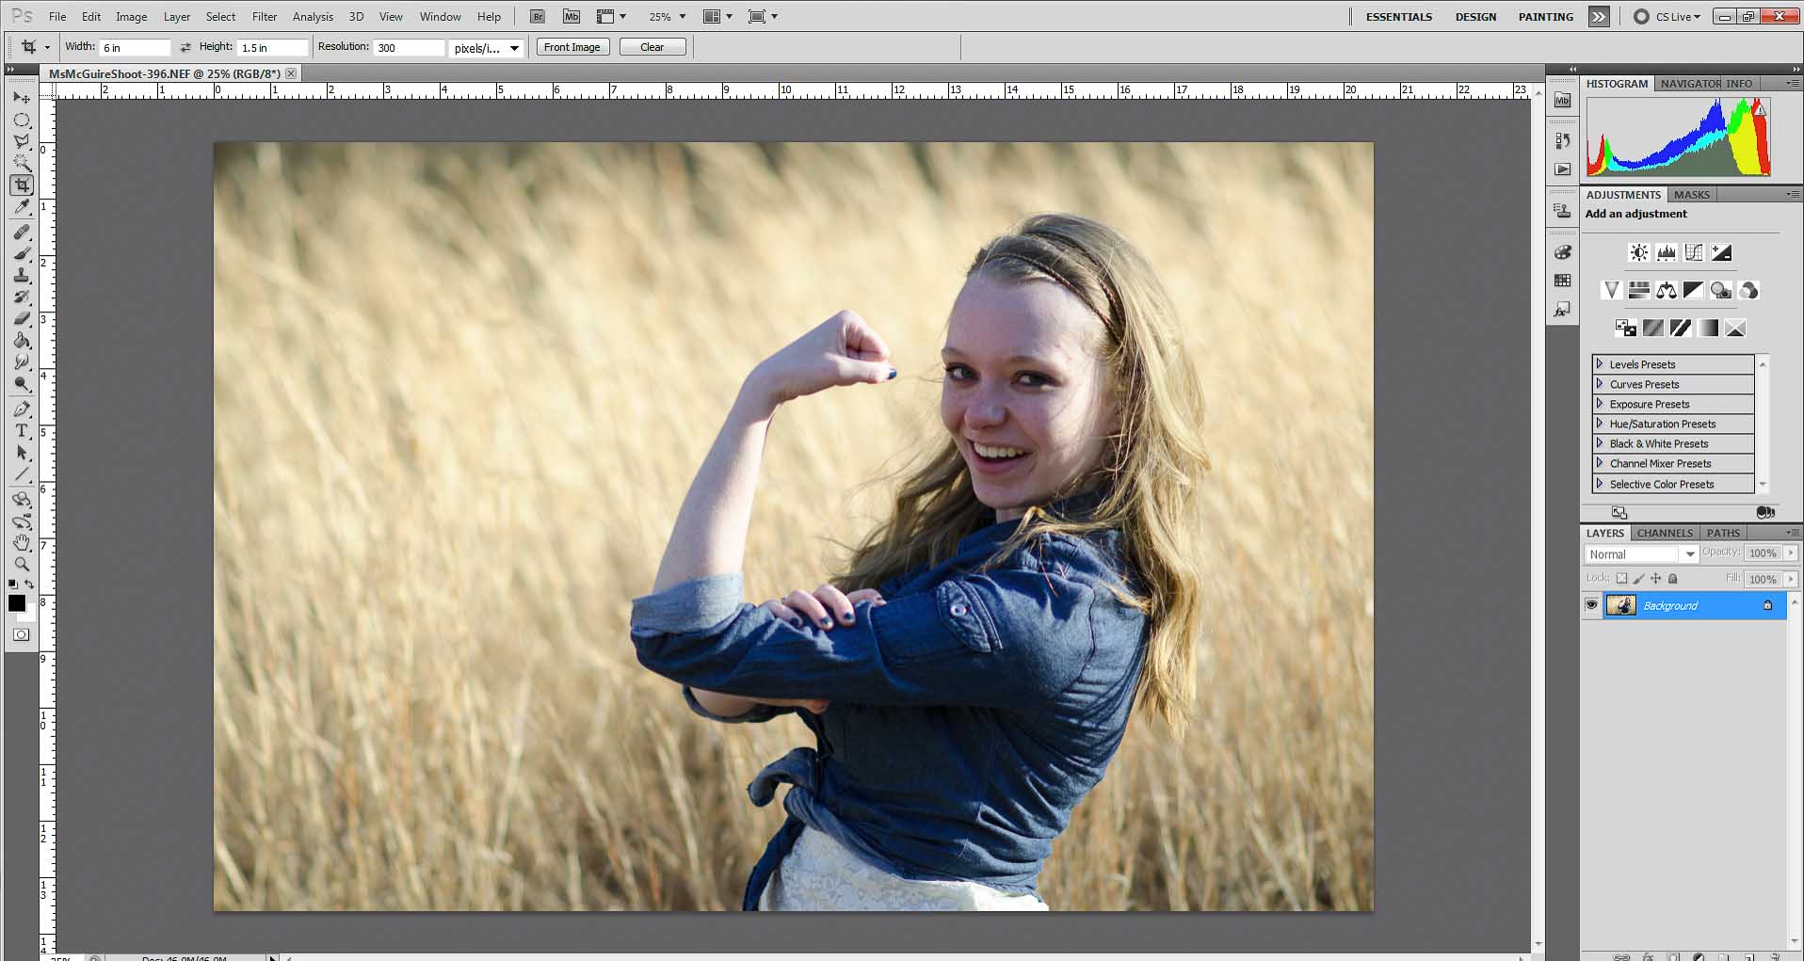The height and width of the screenshot is (961, 1804).
Task: Switch to the Painting workspace
Action: pos(1545,17)
